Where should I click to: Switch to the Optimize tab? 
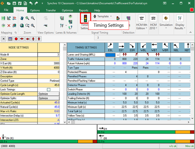[67, 10]
